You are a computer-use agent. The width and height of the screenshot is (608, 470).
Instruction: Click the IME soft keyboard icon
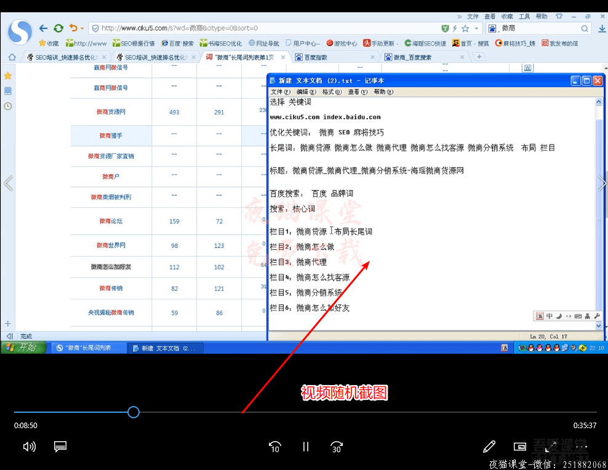pos(578,316)
